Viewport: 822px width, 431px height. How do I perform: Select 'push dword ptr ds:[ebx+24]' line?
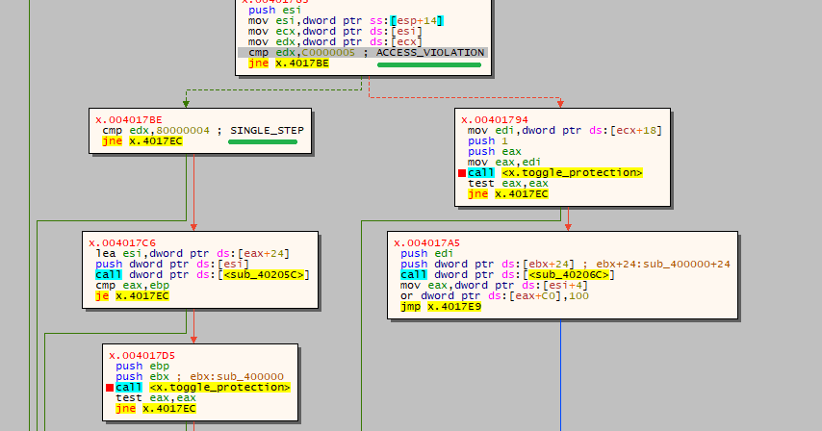click(565, 264)
